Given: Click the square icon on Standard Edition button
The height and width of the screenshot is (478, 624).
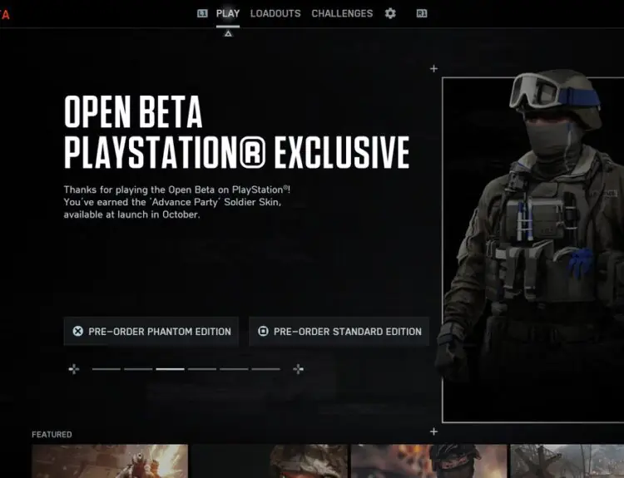Looking at the screenshot, I should click(x=263, y=331).
